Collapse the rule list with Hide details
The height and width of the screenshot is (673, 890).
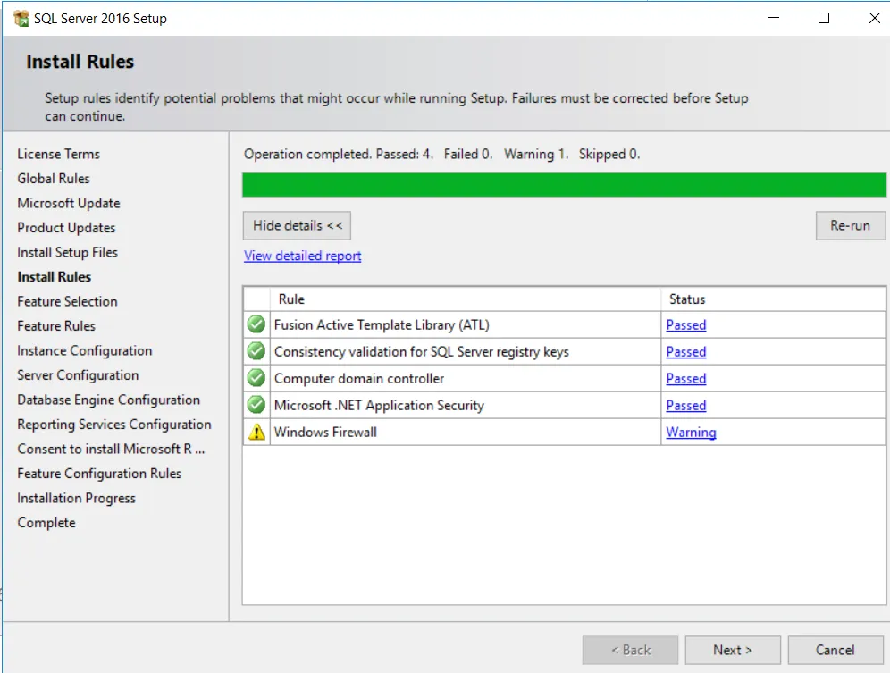(297, 225)
